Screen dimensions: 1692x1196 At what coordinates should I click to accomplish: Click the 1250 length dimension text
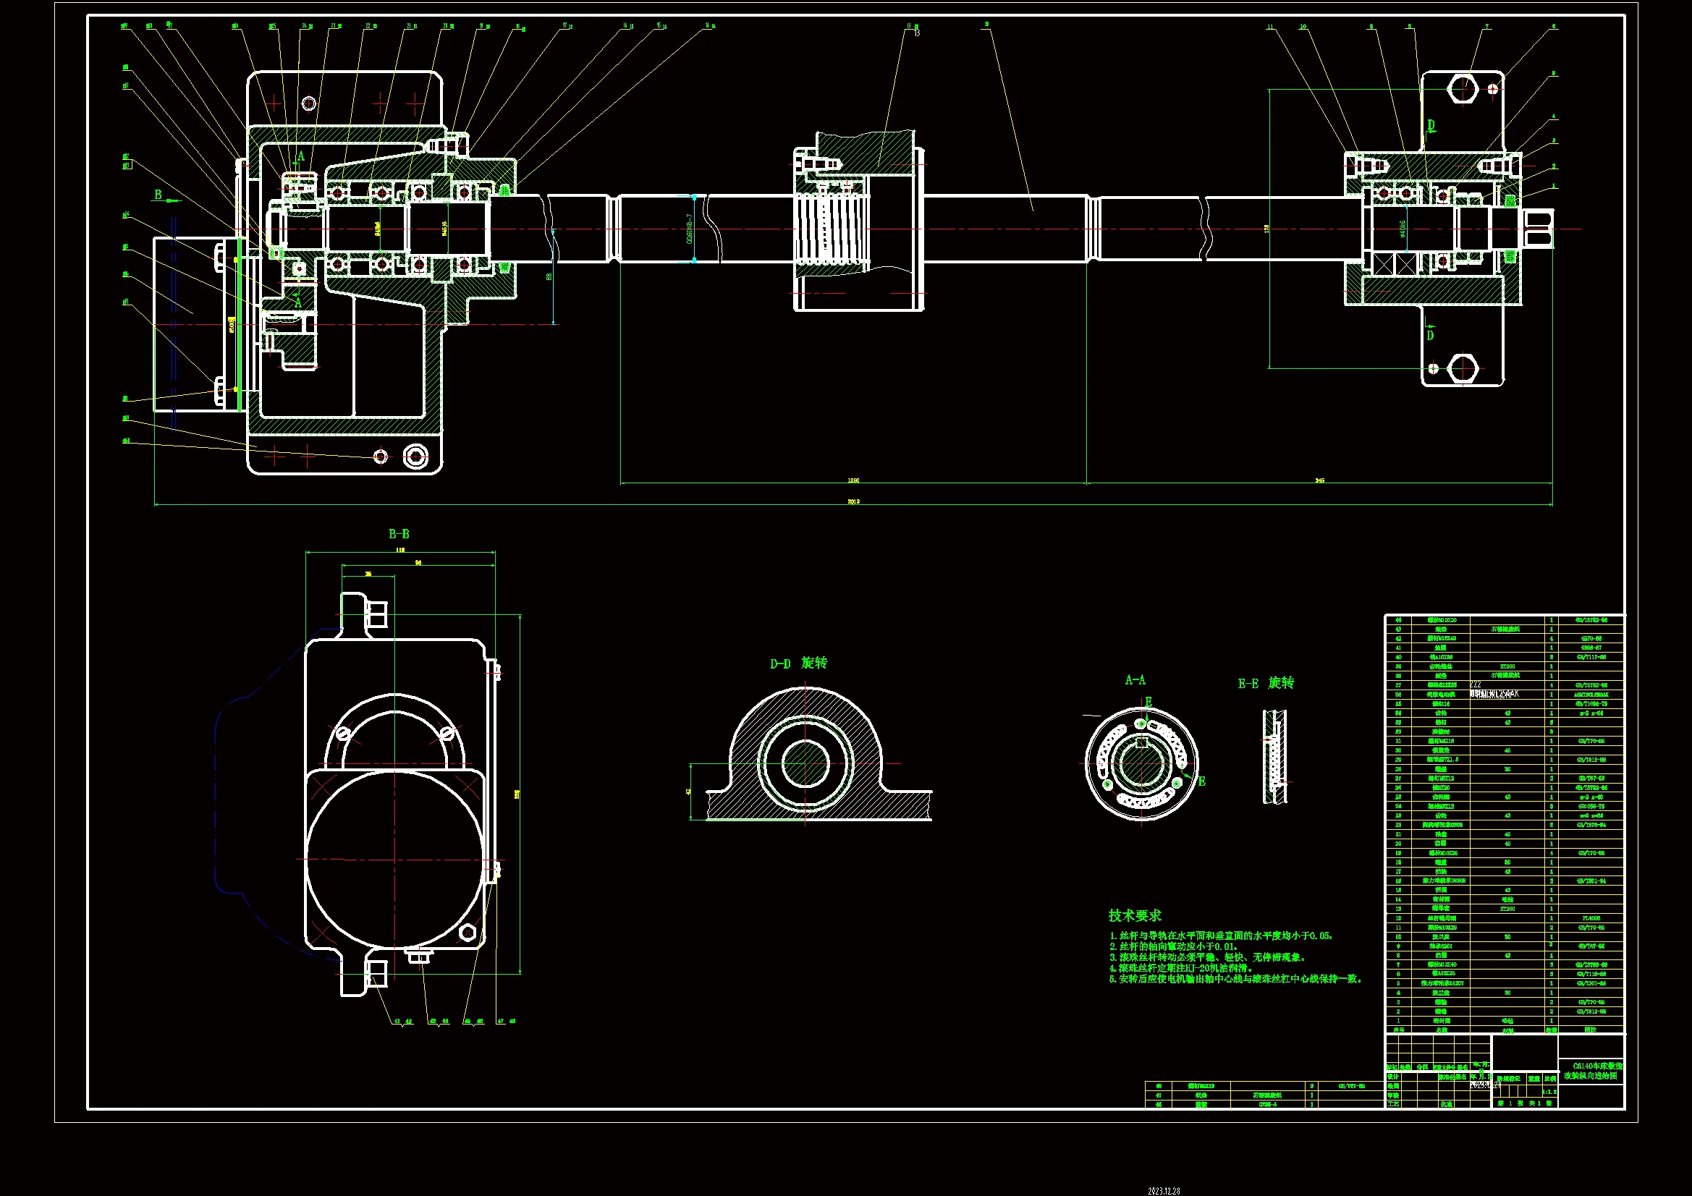click(x=853, y=480)
